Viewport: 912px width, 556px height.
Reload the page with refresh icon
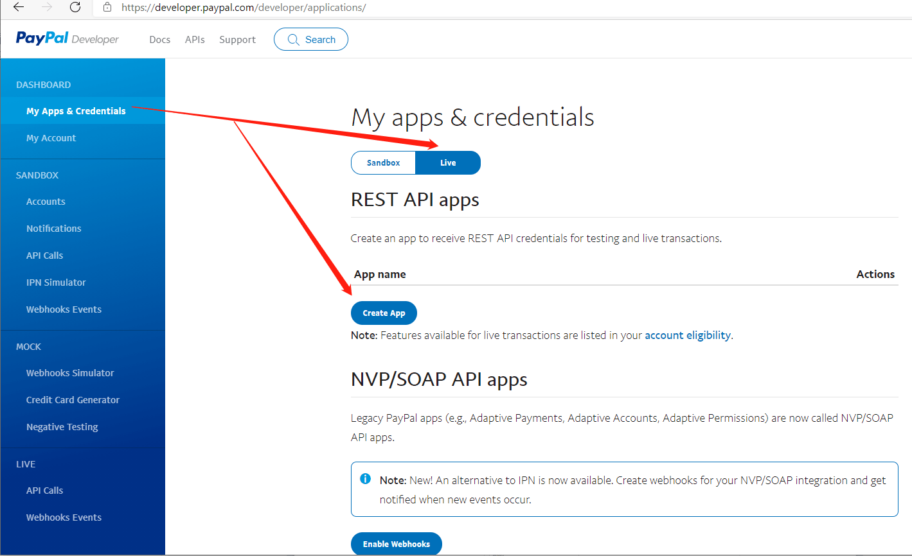point(75,8)
